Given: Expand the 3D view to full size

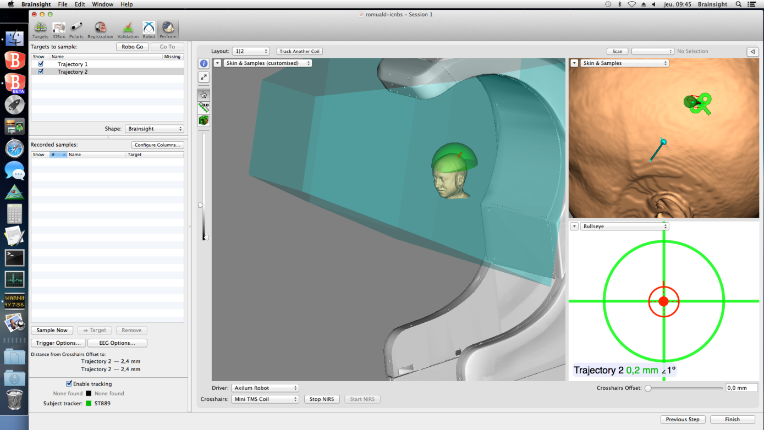Looking at the screenshot, I should pos(204,78).
